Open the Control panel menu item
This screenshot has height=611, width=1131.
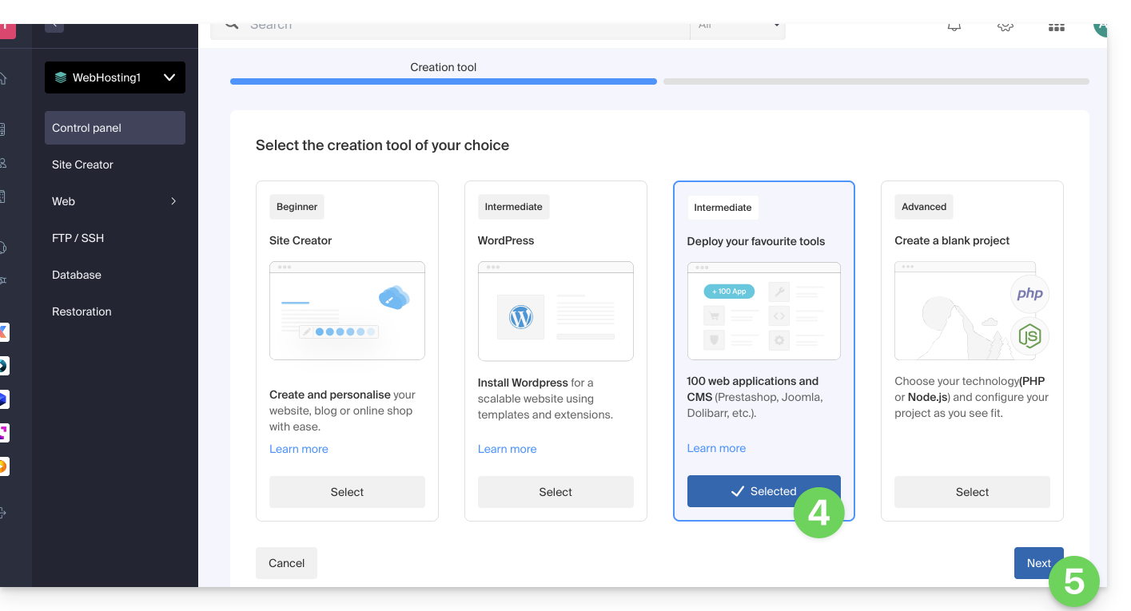point(115,128)
